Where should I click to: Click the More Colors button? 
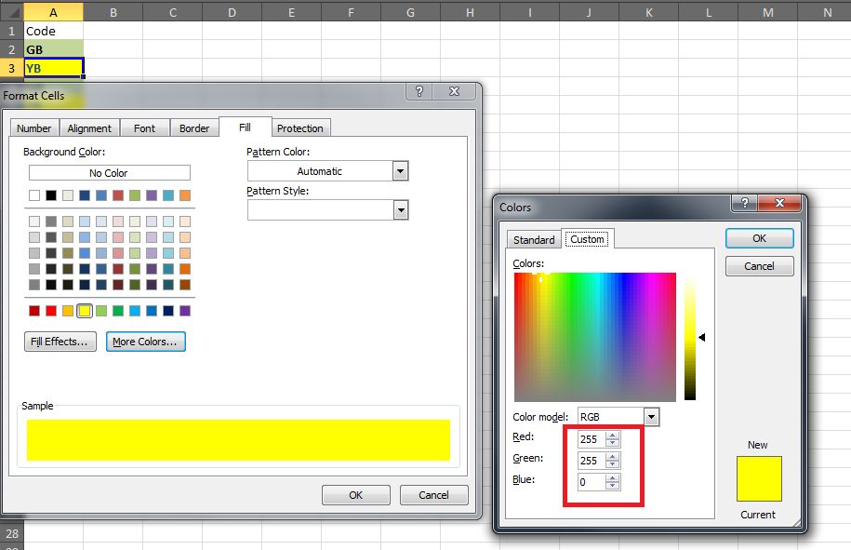[145, 342]
